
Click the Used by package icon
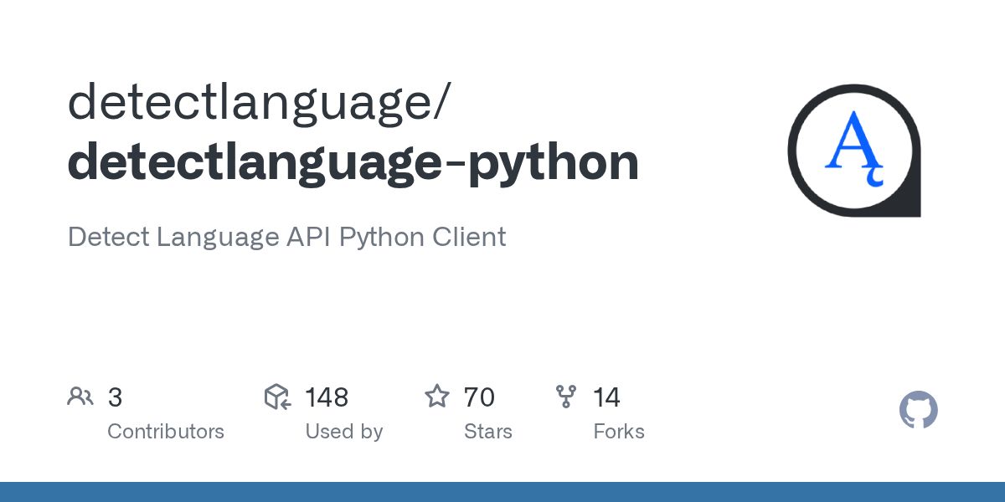click(277, 397)
